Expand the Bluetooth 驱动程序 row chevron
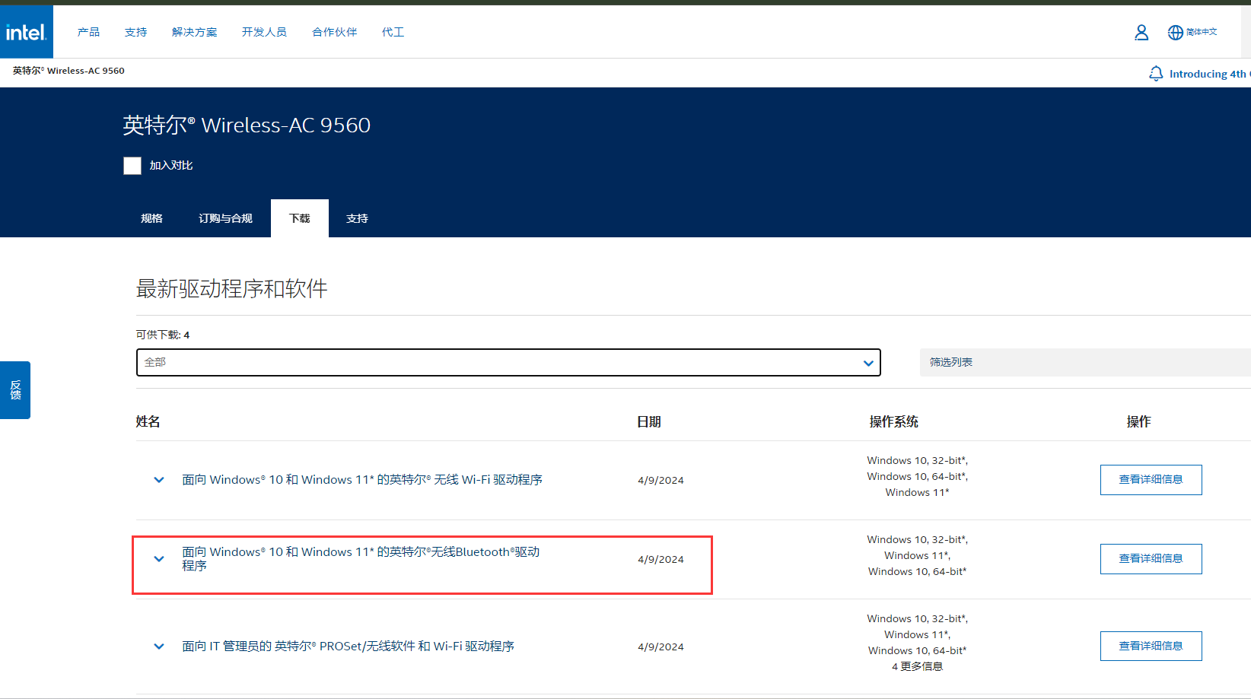Image resolution: width=1251 pixels, height=699 pixels. (159, 559)
